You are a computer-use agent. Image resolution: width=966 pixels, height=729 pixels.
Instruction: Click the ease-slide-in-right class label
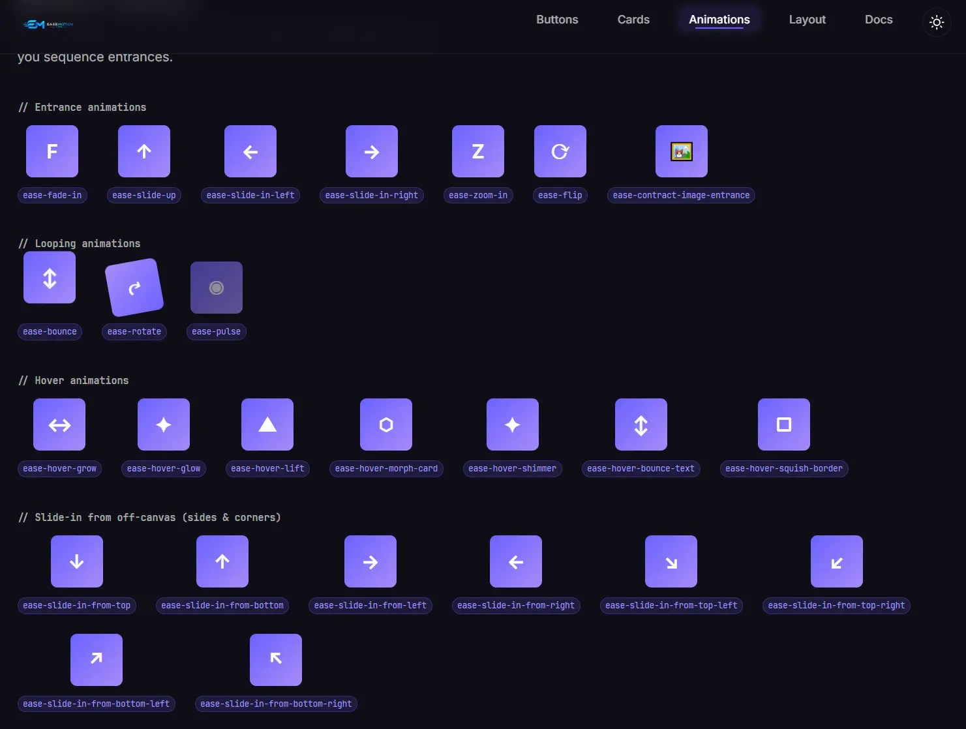point(372,195)
